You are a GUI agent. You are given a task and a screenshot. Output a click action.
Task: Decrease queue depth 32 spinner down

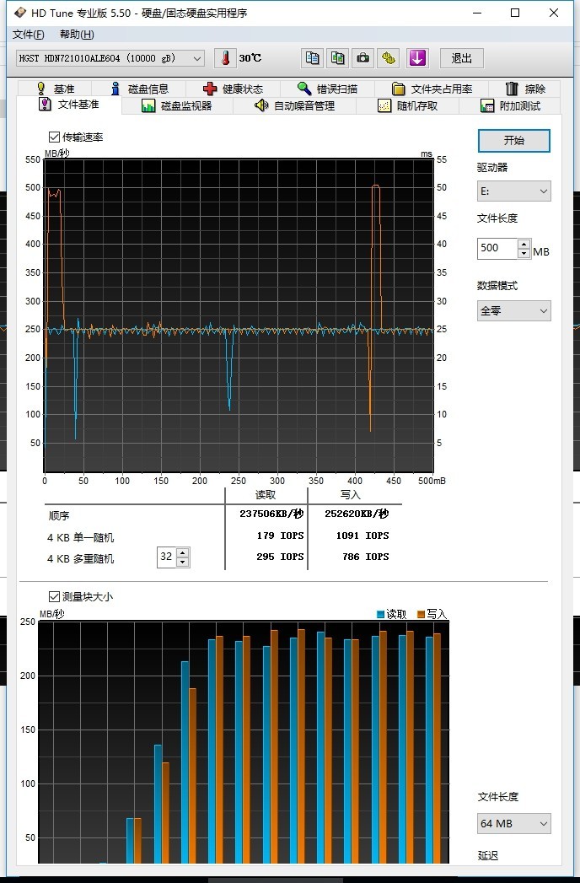182,562
